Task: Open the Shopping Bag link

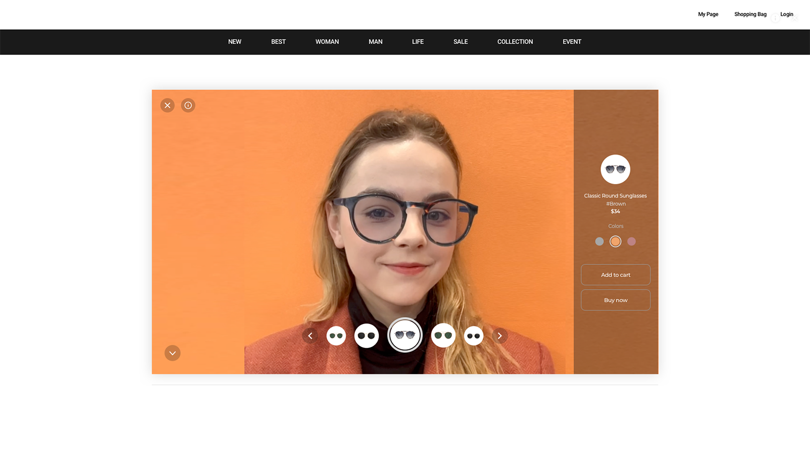Action: [750, 14]
